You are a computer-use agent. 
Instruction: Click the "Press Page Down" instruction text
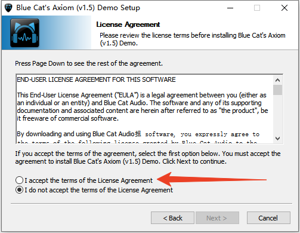click(x=89, y=63)
